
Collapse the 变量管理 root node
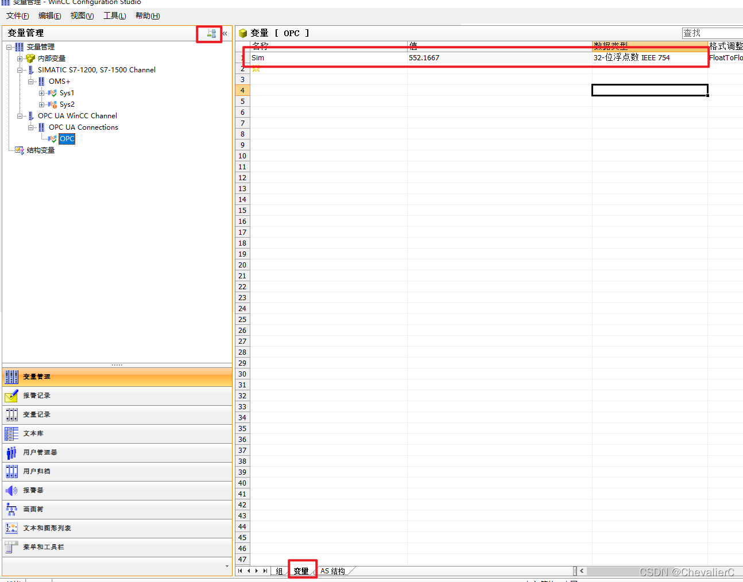point(9,47)
